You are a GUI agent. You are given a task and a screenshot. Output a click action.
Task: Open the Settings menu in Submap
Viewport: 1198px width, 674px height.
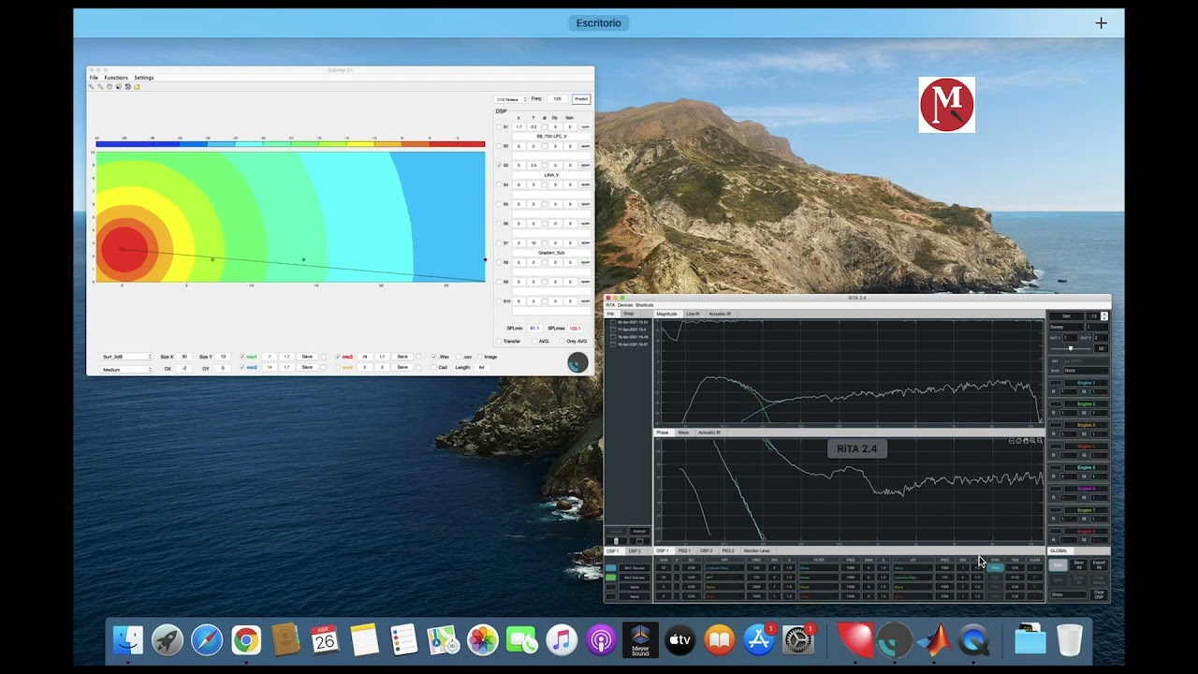click(x=144, y=78)
